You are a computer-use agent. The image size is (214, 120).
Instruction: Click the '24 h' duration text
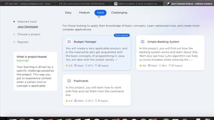tap(164, 66)
